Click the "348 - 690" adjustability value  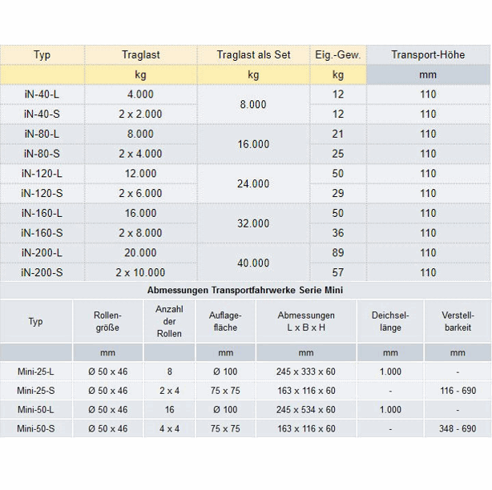pos(458,429)
